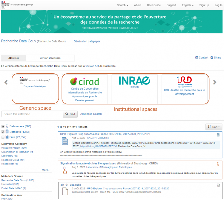Click large dataverse icon of Signalisation tumorale
This screenshot has width=224, height=200.
click(65, 170)
